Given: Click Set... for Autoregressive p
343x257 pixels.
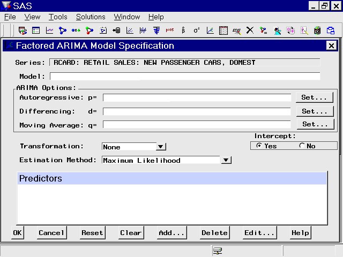Looking at the screenshot, I should (x=315, y=97).
